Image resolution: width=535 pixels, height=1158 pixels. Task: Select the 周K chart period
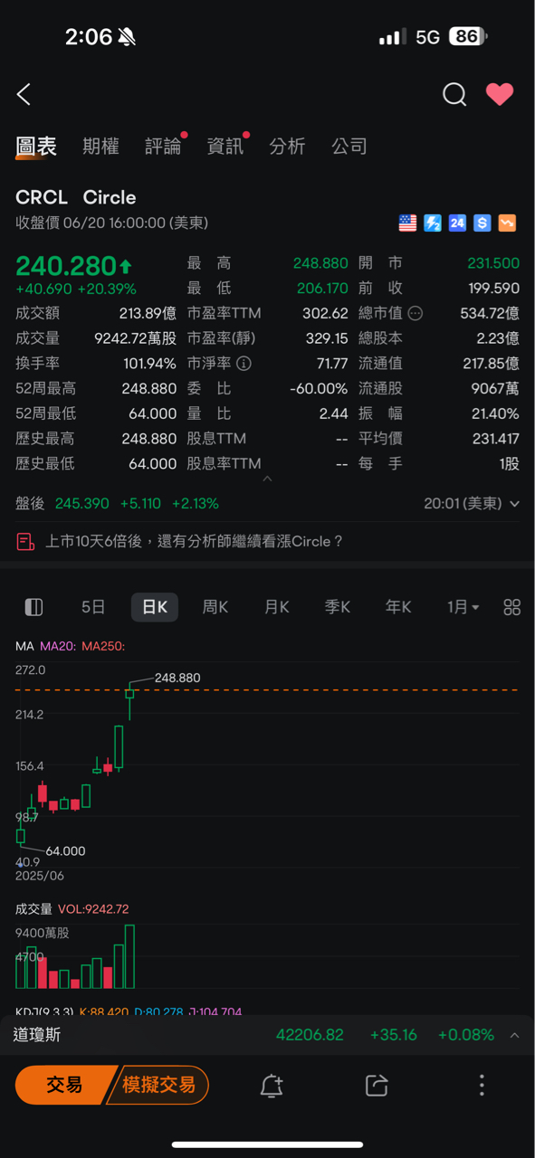pos(215,607)
